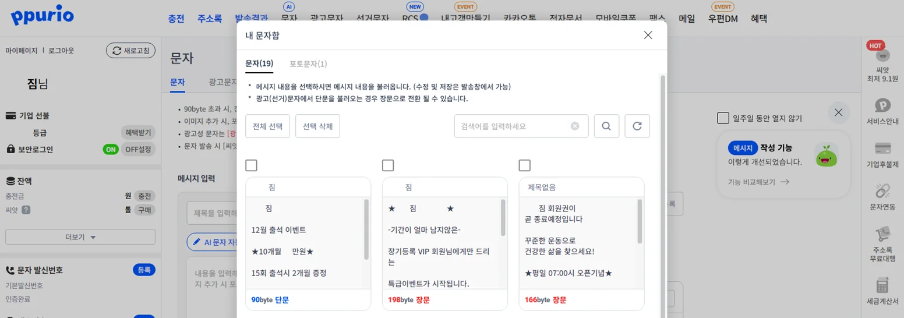Close the 메시지 작성 기능 notice popup

click(x=838, y=112)
